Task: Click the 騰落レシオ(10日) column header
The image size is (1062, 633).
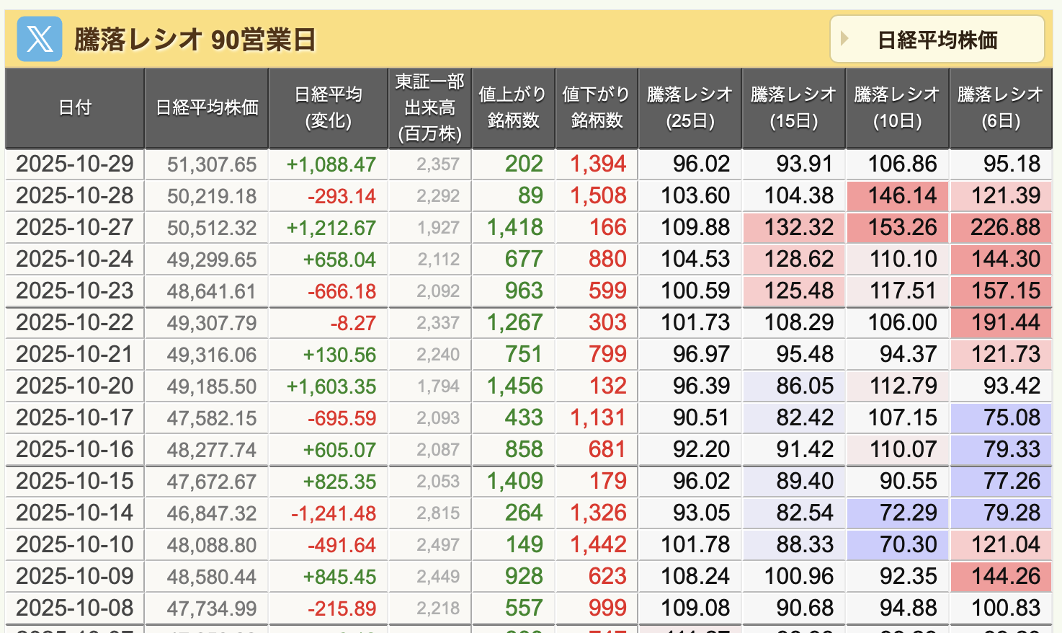Action: click(x=897, y=108)
